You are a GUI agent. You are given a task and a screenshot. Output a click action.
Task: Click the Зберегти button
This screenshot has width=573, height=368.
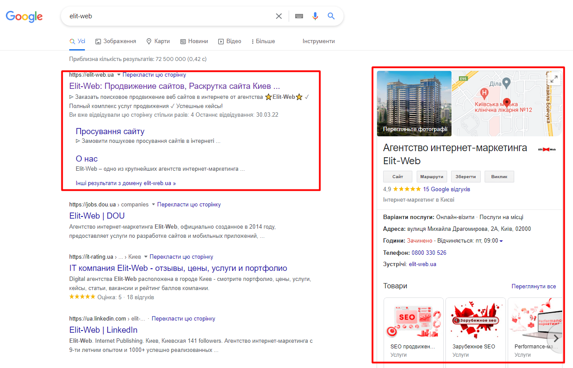[466, 176]
